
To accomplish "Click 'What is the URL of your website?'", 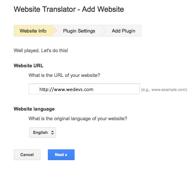I will click(x=64, y=75).
